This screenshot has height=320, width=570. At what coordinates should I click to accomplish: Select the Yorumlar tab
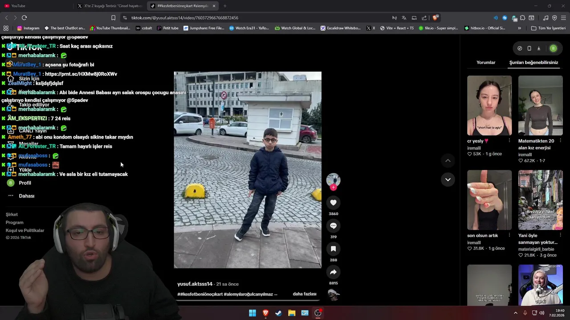point(486,63)
